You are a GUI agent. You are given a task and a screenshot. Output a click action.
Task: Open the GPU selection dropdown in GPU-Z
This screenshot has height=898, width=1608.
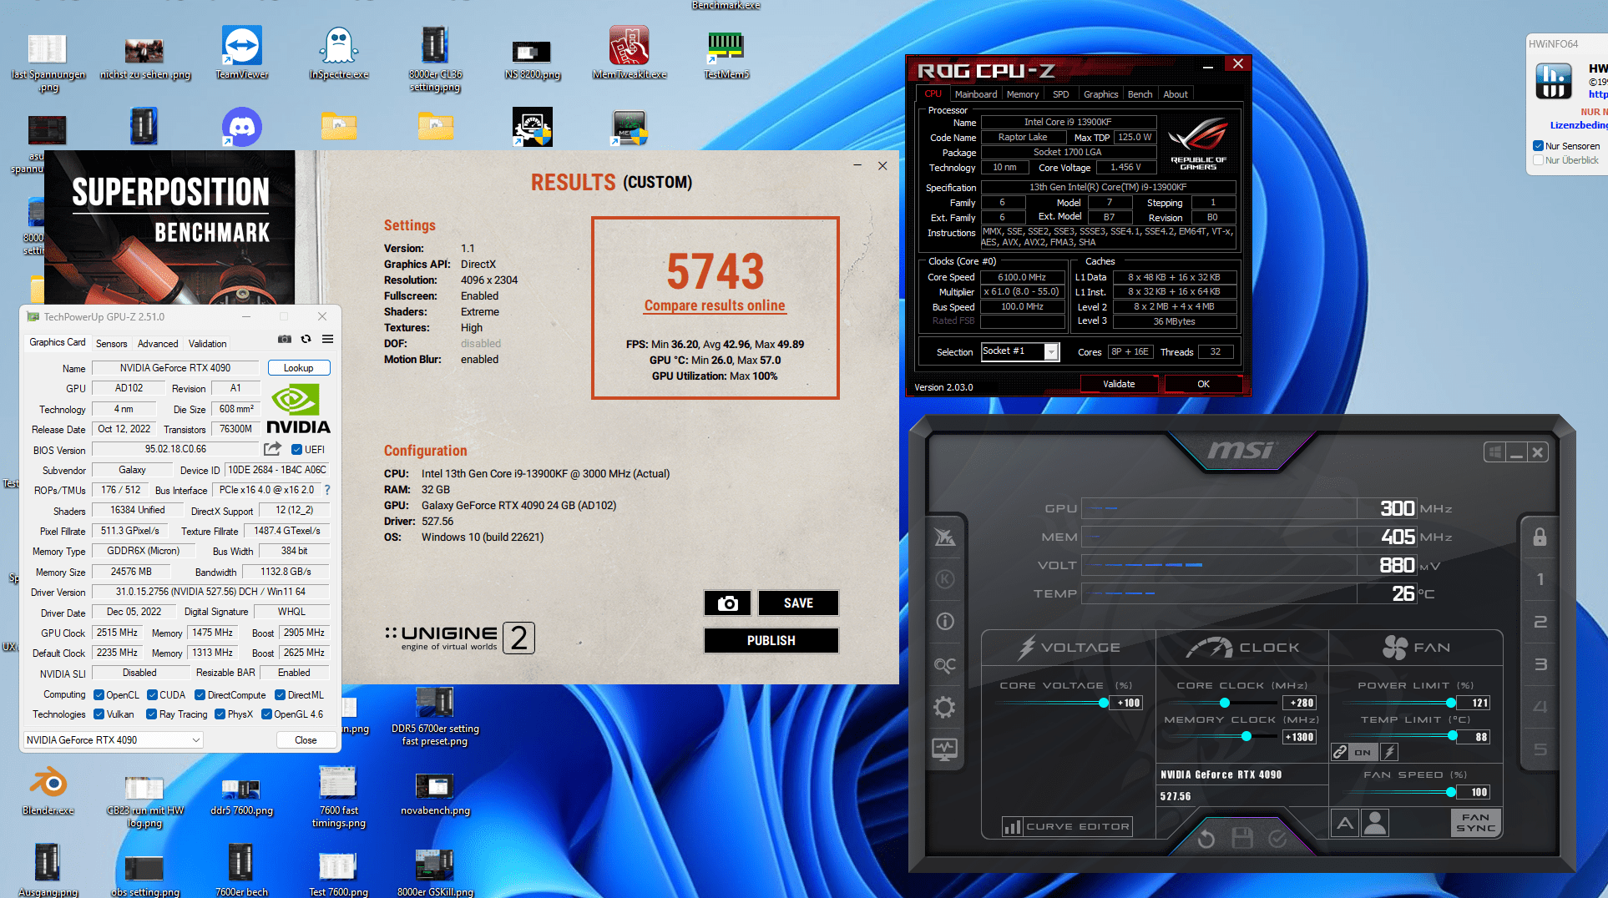[114, 739]
